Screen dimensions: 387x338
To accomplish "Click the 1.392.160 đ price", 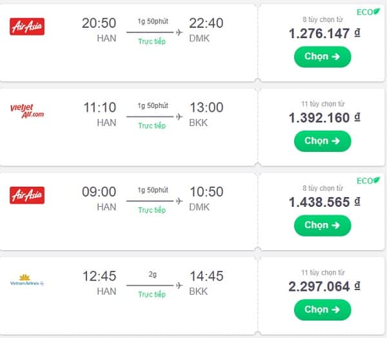I will tap(324, 118).
